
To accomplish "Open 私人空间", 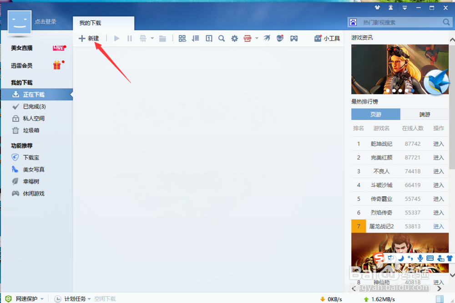I will point(34,119).
